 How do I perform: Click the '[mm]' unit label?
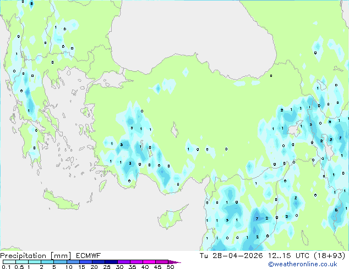(61, 256)
